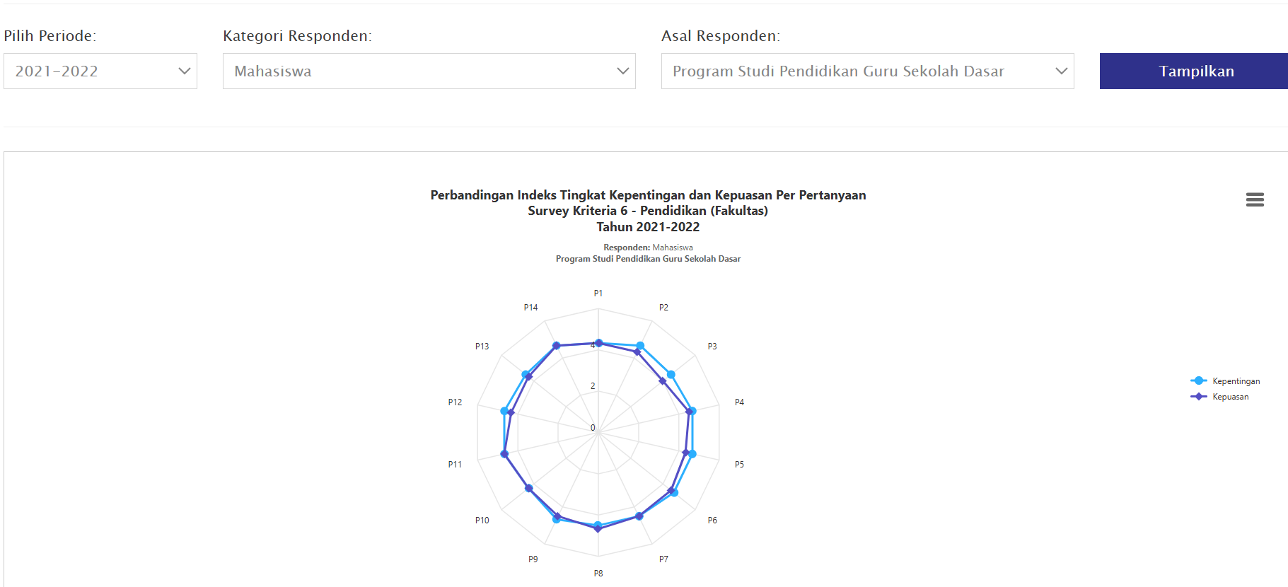The image size is (1288, 587).
Task: Select the P14 axis label
Action: click(530, 307)
